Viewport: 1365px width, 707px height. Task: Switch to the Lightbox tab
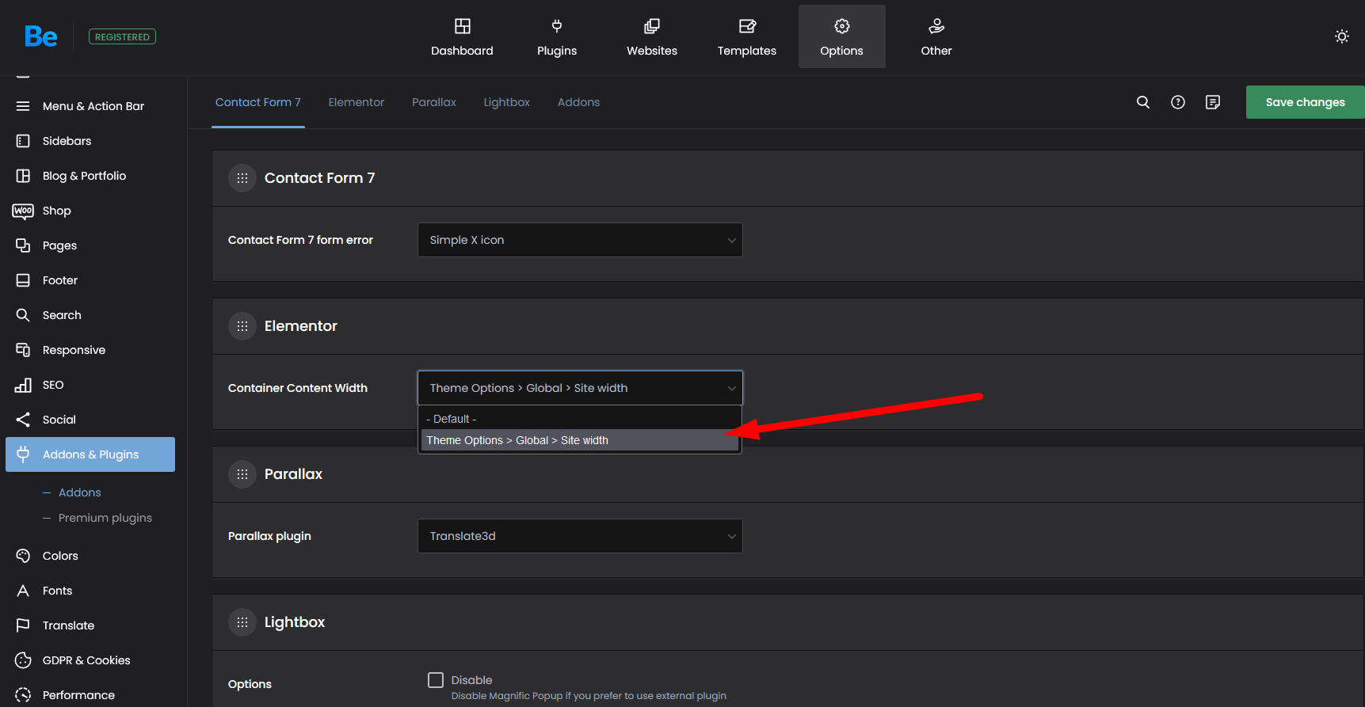coord(507,102)
